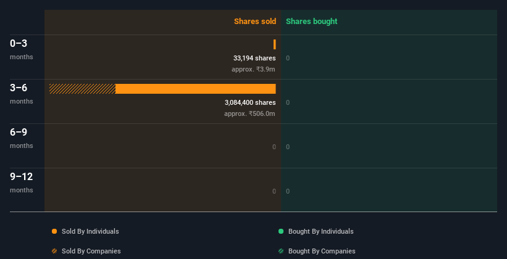Click the Shares sold column header
Viewport: 507px width, 259px height.
255,22
